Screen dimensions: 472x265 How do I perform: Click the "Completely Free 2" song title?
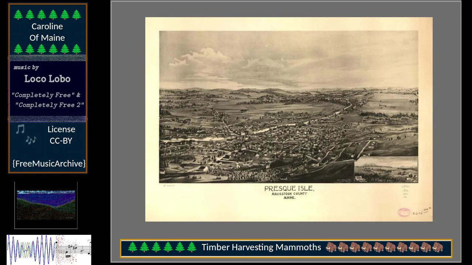pos(50,105)
